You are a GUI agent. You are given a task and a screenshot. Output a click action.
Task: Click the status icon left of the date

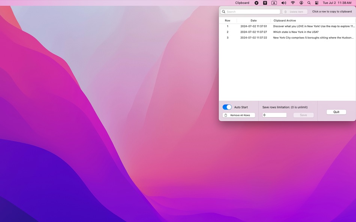(x=317, y=3)
